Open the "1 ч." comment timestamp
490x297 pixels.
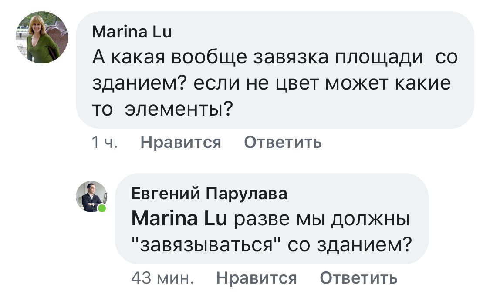105,142
